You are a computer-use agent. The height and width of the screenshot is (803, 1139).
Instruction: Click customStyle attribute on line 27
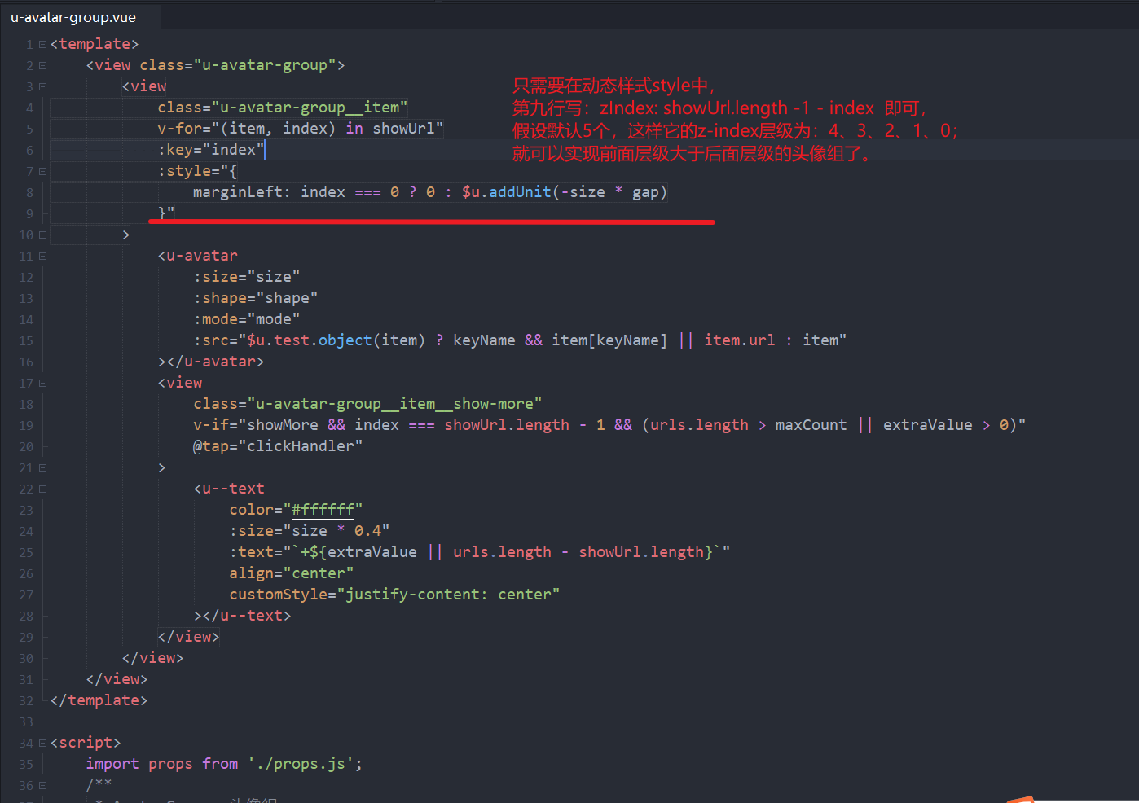pos(394,595)
